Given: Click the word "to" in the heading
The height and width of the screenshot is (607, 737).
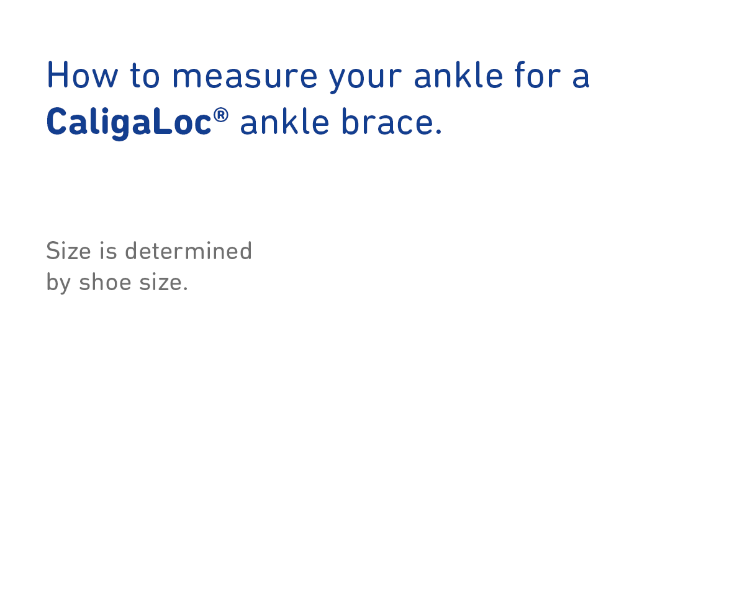Looking at the screenshot, I should [145, 76].
